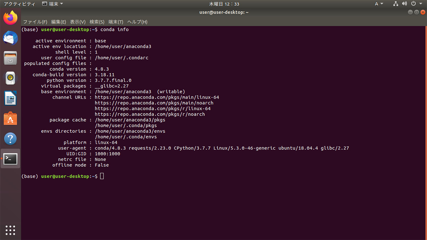Image resolution: width=427 pixels, height=240 pixels.
Task: Launch Thunderbird mail from the dock
Action: (10, 38)
